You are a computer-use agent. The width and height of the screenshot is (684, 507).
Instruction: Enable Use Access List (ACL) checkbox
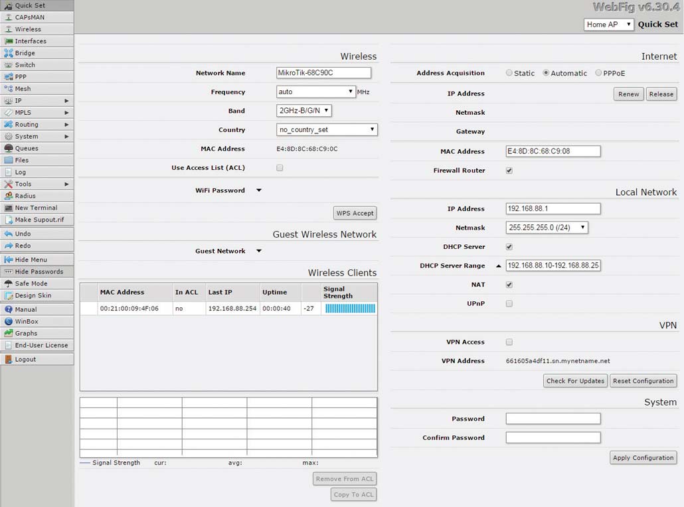280,168
